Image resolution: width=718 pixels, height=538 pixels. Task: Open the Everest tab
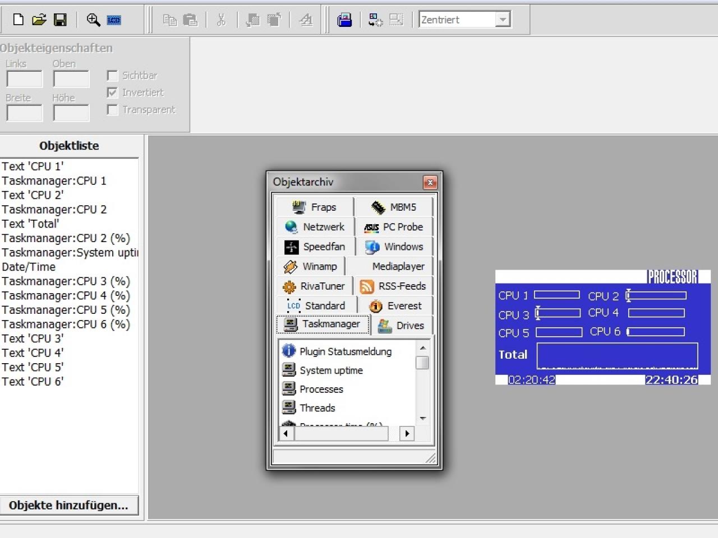pyautogui.click(x=395, y=306)
